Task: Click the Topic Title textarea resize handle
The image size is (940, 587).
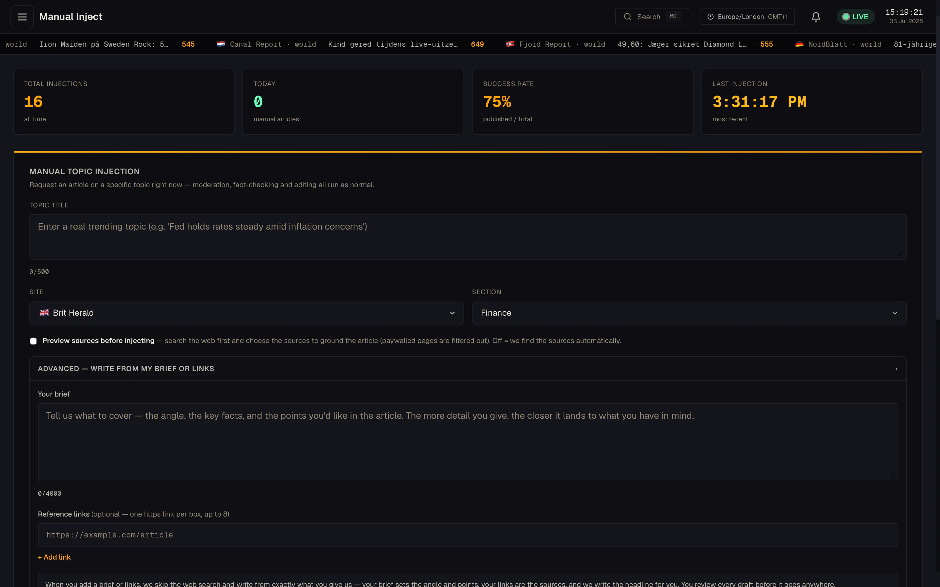Action: pyautogui.click(x=900, y=253)
